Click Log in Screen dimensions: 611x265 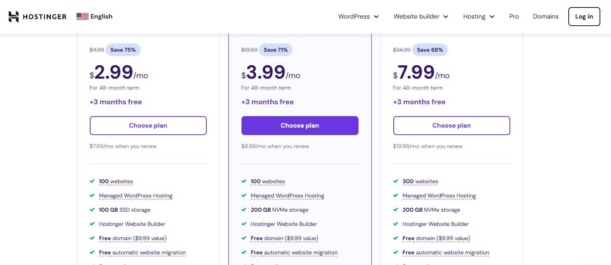coord(584,16)
